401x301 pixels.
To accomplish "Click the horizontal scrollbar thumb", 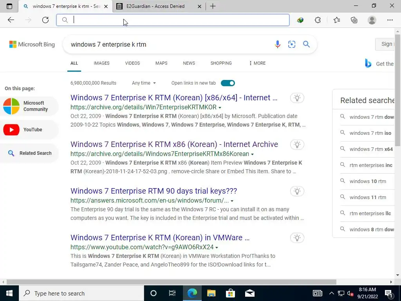I will pyautogui.click(x=172, y=282).
